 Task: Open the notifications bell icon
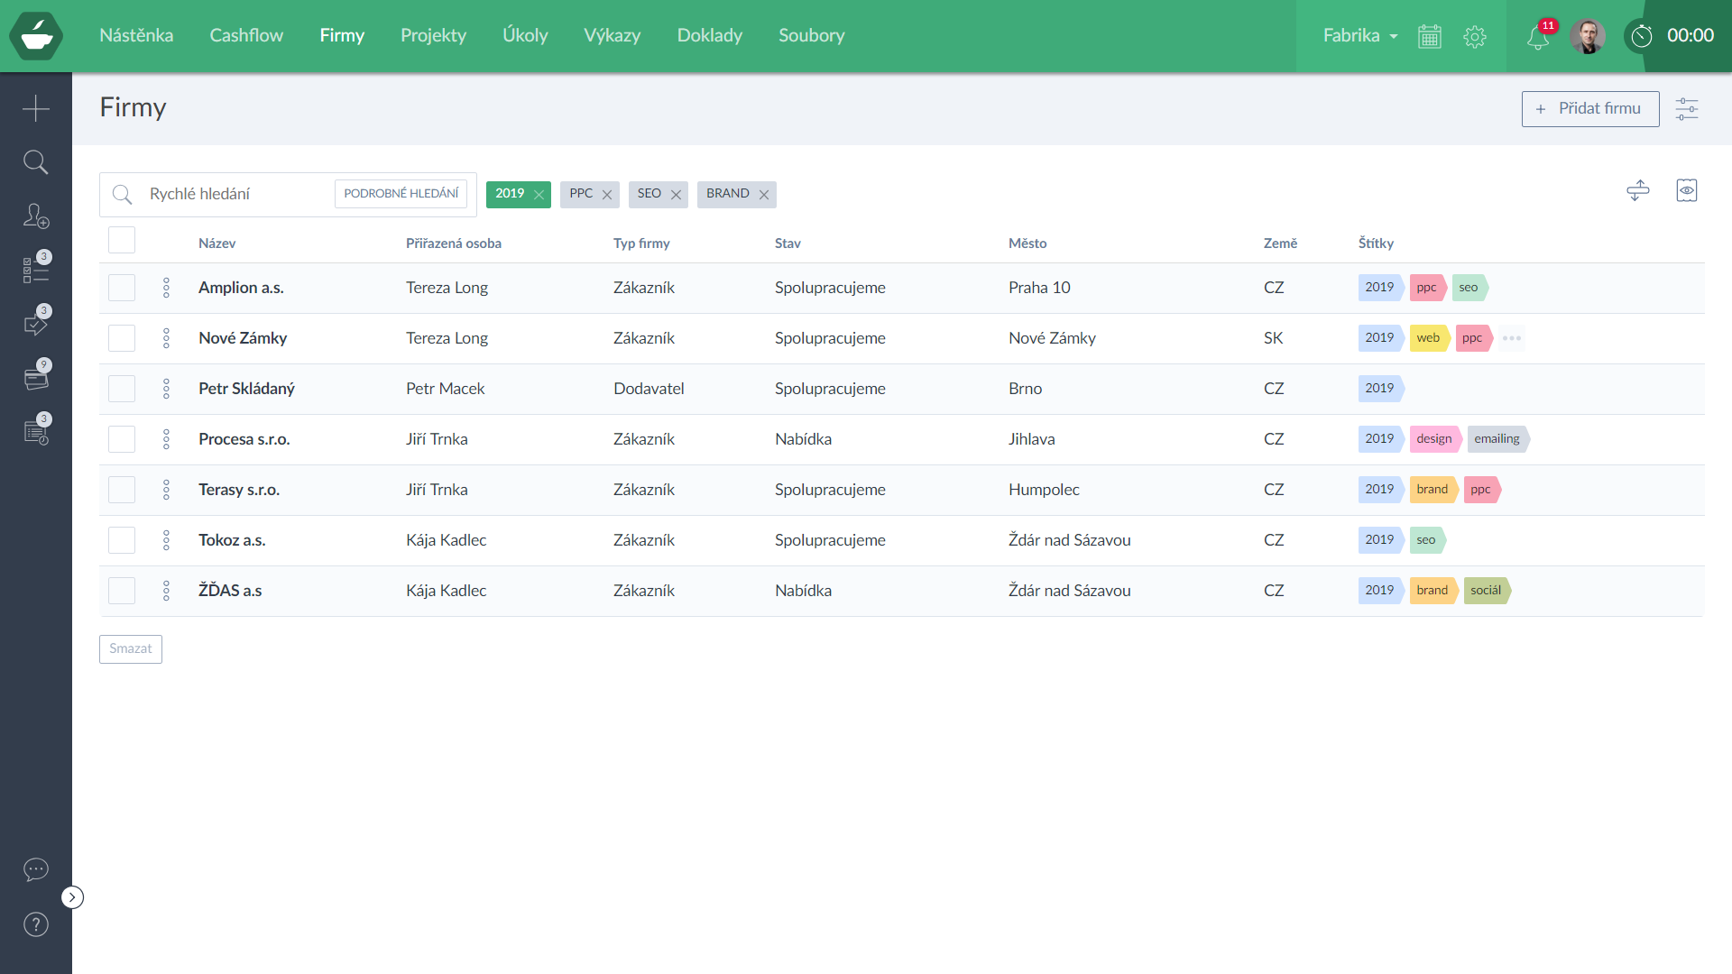(1538, 37)
